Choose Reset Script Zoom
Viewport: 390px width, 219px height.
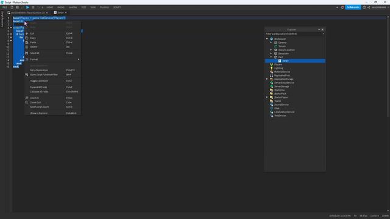pyautogui.click(x=53, y=107)
